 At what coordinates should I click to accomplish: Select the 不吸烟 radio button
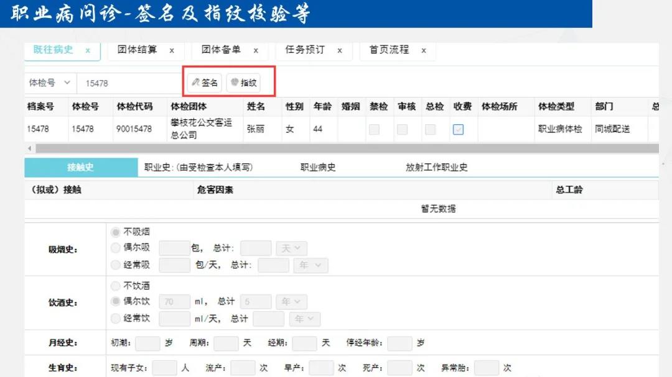pos(115,232)
